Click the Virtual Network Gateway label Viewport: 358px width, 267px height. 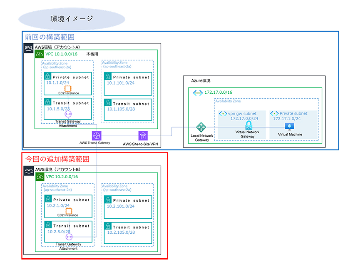pos(248,134)
